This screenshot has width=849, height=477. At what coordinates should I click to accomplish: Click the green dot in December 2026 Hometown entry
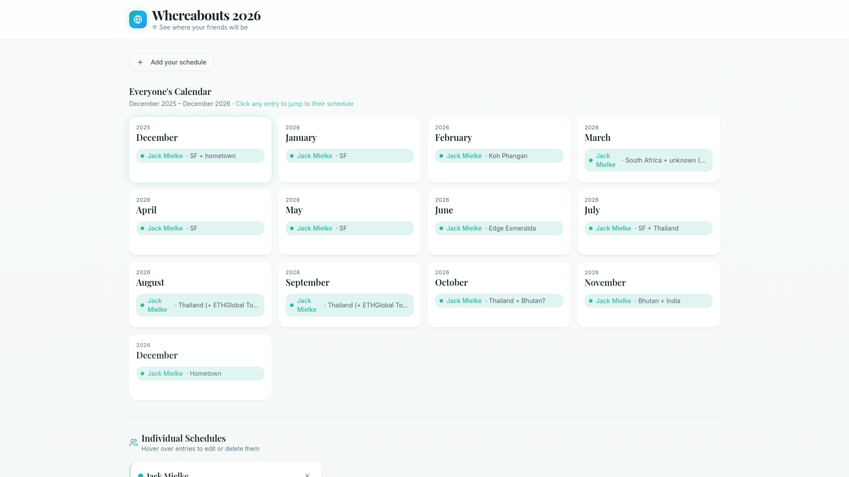tap(142, 373)
